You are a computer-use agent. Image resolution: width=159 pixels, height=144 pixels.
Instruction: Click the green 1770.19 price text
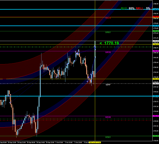click(x=111, y=43)
